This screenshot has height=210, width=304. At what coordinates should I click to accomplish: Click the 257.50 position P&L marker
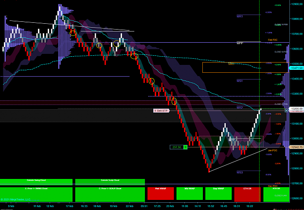click(x=177, y=147)
